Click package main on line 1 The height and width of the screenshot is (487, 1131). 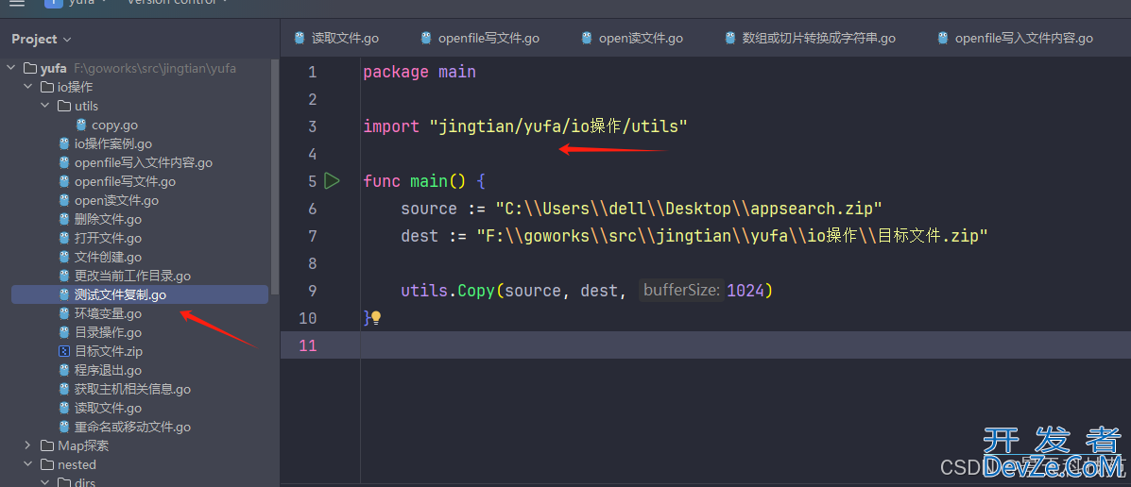(420, 72)
